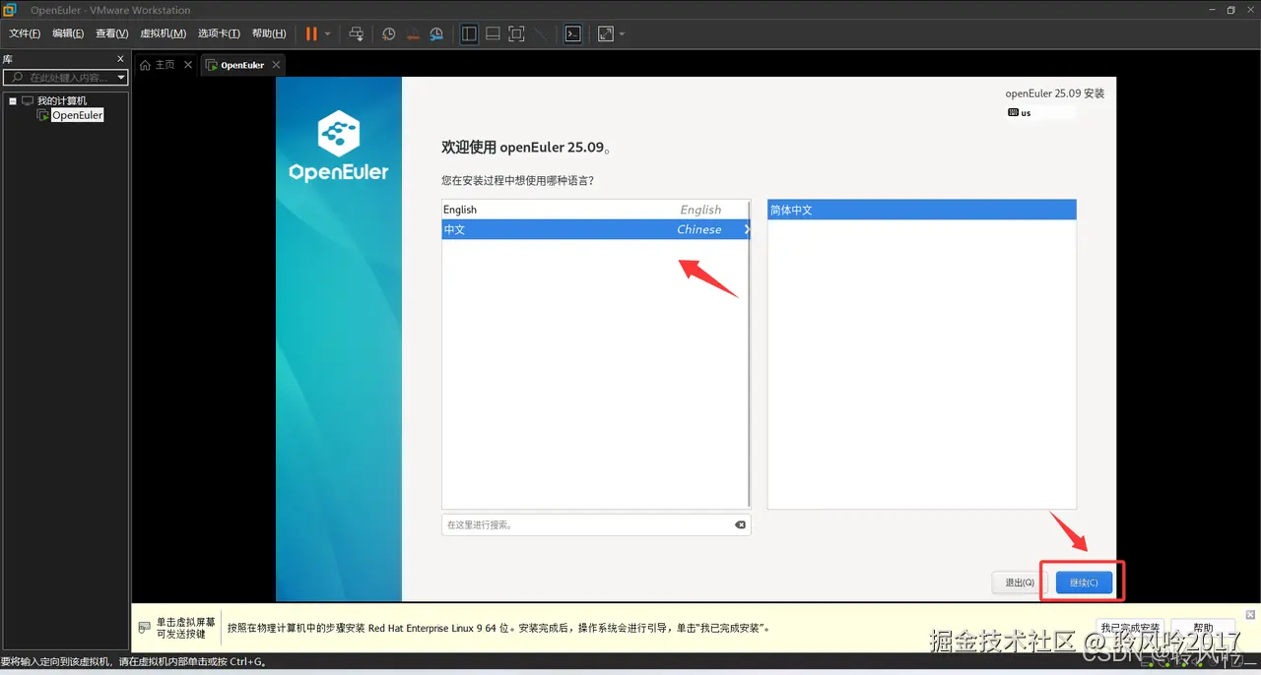Viewport: 1261px width, 675px height.
Task: Open the virtual machine console terminal icon
Action: (572, 33)
